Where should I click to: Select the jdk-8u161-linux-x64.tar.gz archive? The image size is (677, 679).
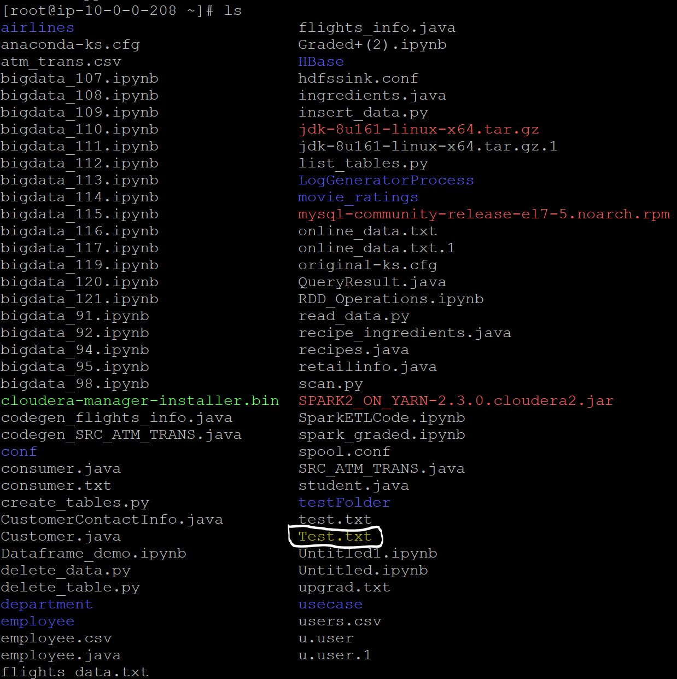pos(418,129)
